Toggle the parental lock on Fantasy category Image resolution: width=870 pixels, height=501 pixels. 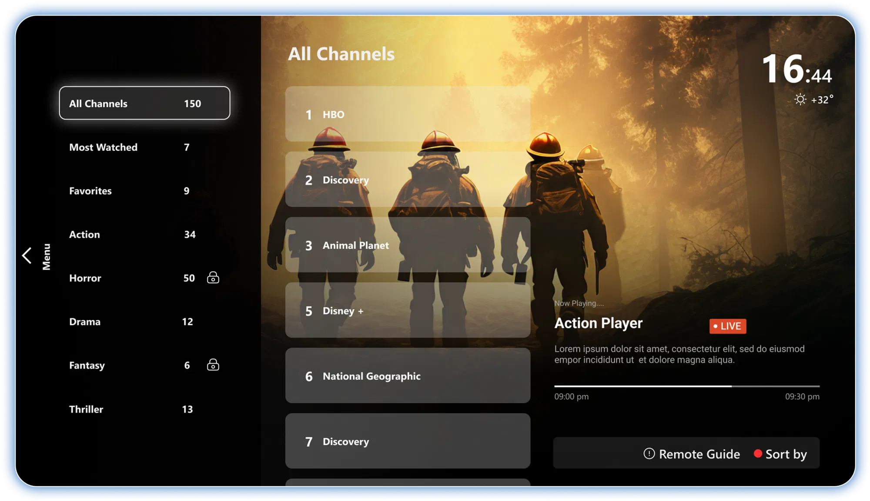[x=213, y=365]
